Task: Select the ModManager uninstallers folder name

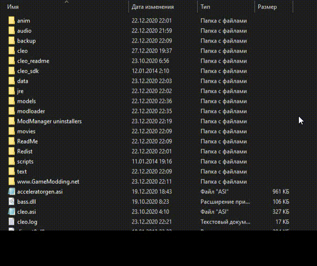Action: pyautogui.click(x=49, y=121)
